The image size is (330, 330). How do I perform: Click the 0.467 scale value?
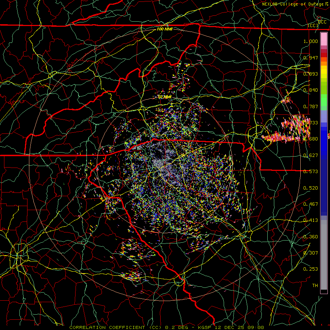pos(311,204)
